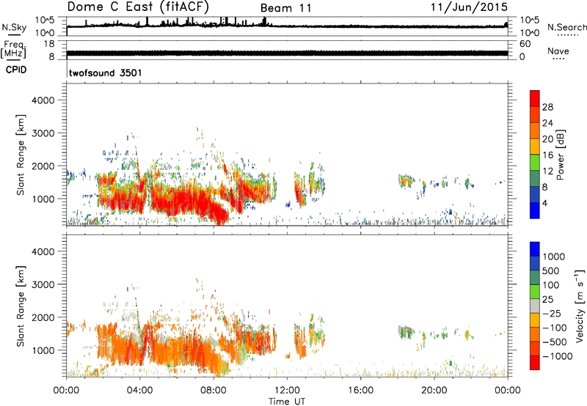Click the green echo patch near 18:00 in velocity panel
This screenshot has width=587, height=406.
tap(406, 331)
